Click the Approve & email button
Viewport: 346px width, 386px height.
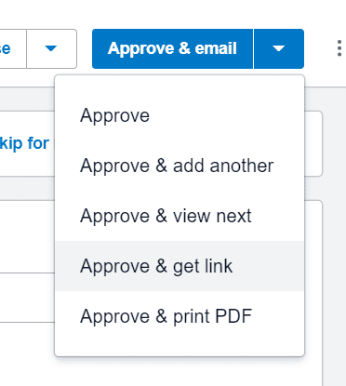tap(172, 48)
